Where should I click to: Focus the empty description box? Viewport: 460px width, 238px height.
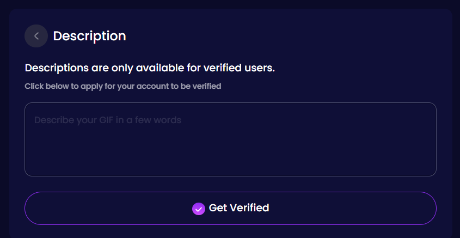(x=230, y=139)
